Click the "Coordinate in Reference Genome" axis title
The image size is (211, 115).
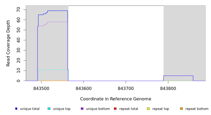(116, 99)
